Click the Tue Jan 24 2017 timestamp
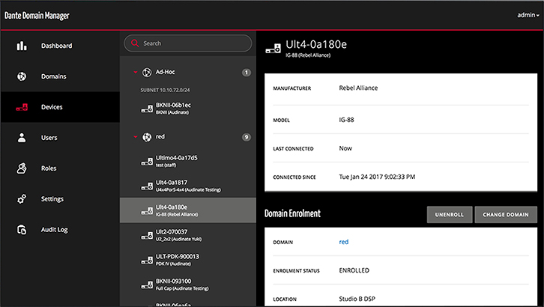Viewport: 544px width, 307px height. (377, 177)
